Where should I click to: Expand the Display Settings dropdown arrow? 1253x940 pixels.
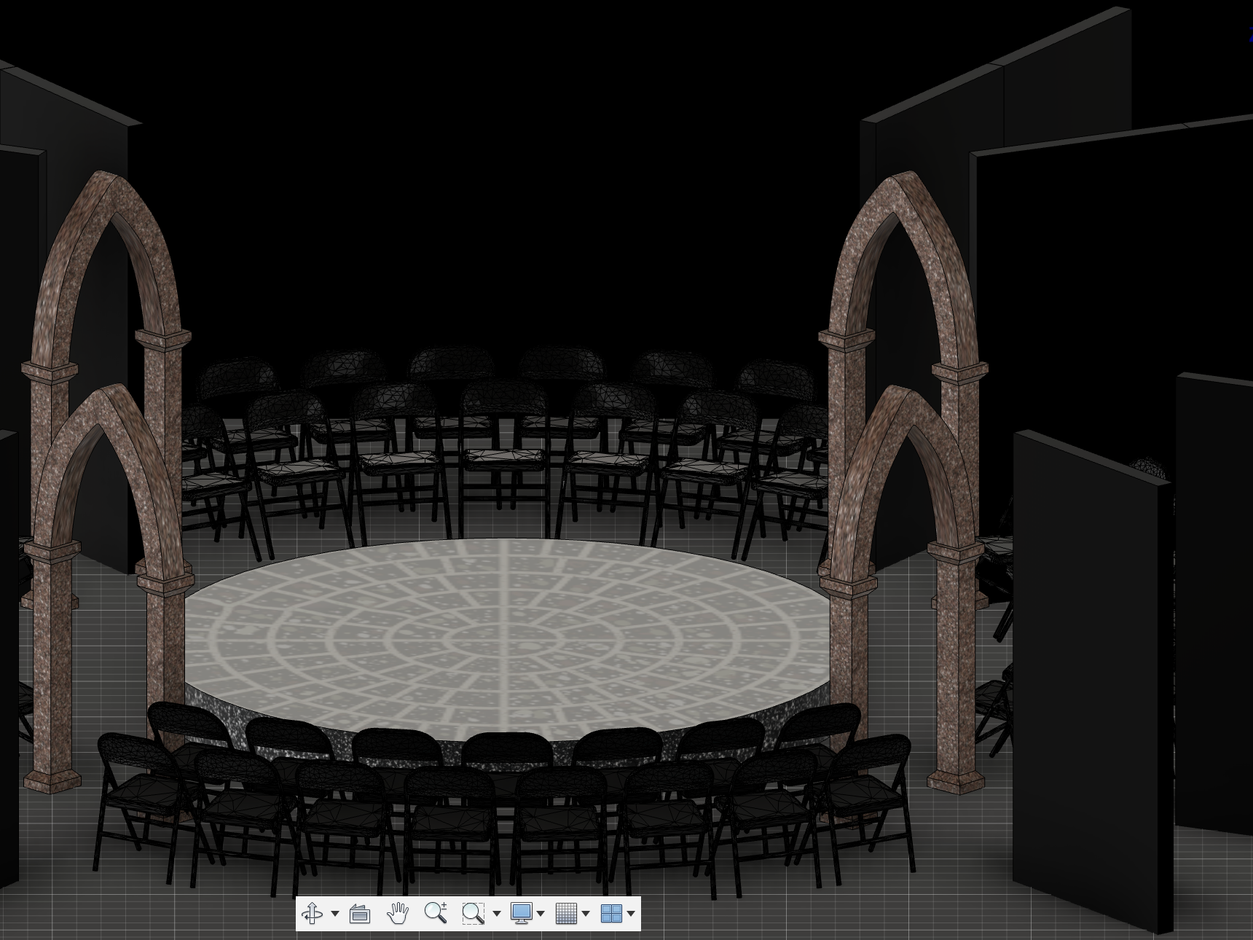(x=541, y=914)
